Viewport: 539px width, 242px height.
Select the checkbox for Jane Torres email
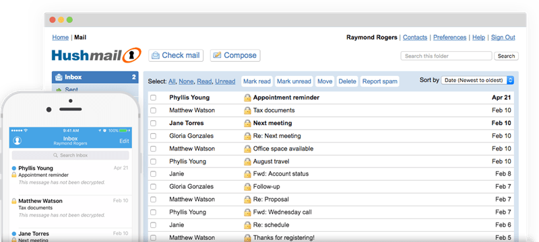pyautogui.click(x=154, y=123)
